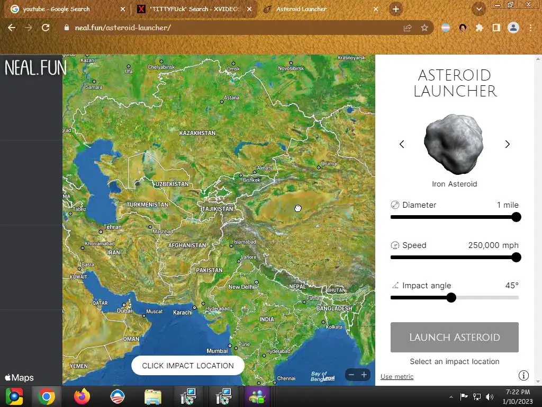Screen dimensions: 542x407
Task: Open the first colorful taskbar app icon
Action: [14, 396]
